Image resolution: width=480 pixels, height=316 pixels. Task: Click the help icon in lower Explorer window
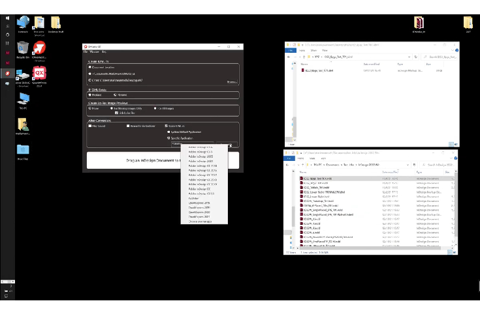click(456, 158)
